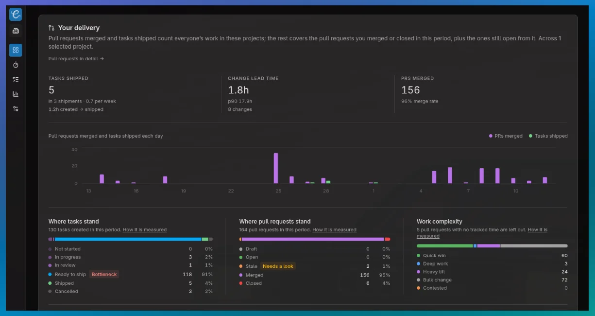Select the In review row

[131, 265]
